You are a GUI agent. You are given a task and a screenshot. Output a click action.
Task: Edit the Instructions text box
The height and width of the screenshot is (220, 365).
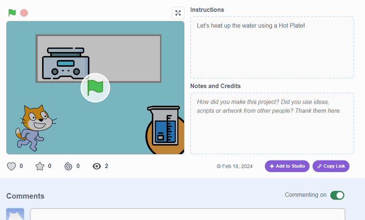[272, 47]
